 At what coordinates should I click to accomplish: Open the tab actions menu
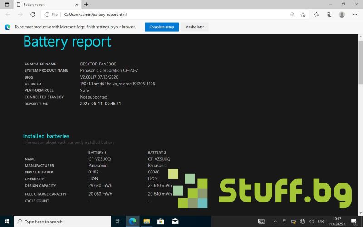(6, 4)
